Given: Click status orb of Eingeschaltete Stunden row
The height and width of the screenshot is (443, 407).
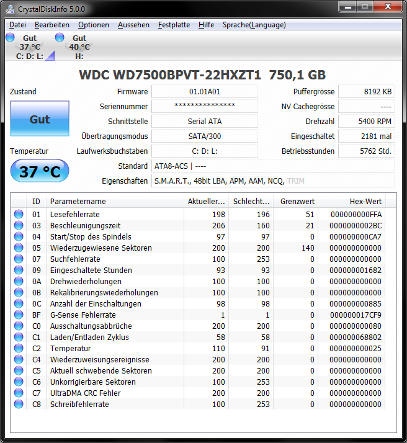Looking at the screenshot, I should (19, 270).
